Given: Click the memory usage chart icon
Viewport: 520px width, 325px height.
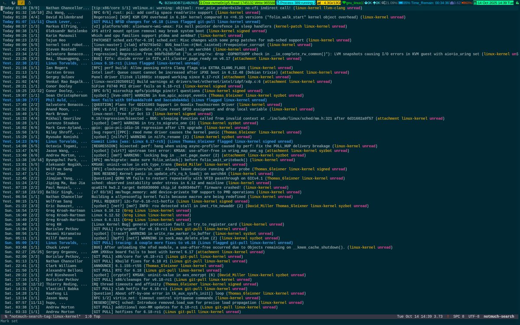Looking at the screenshot, I should tap(319, 3).
